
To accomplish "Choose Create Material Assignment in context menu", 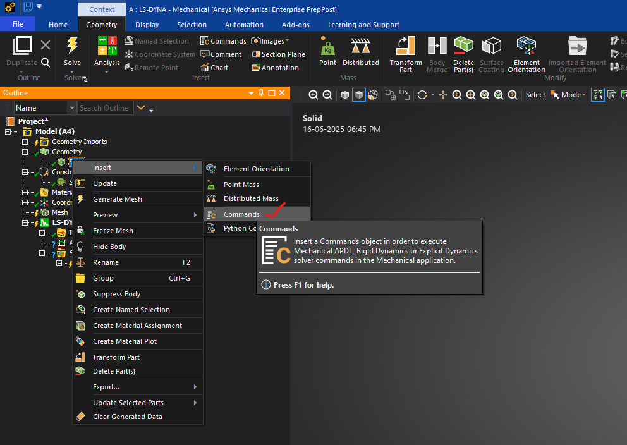I will pyautogui.click(x=138, y=326).
